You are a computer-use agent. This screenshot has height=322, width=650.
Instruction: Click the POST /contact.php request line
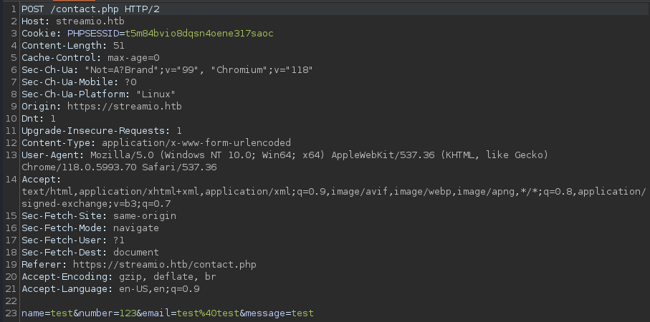pyautogui.click(x=90, y=9)
